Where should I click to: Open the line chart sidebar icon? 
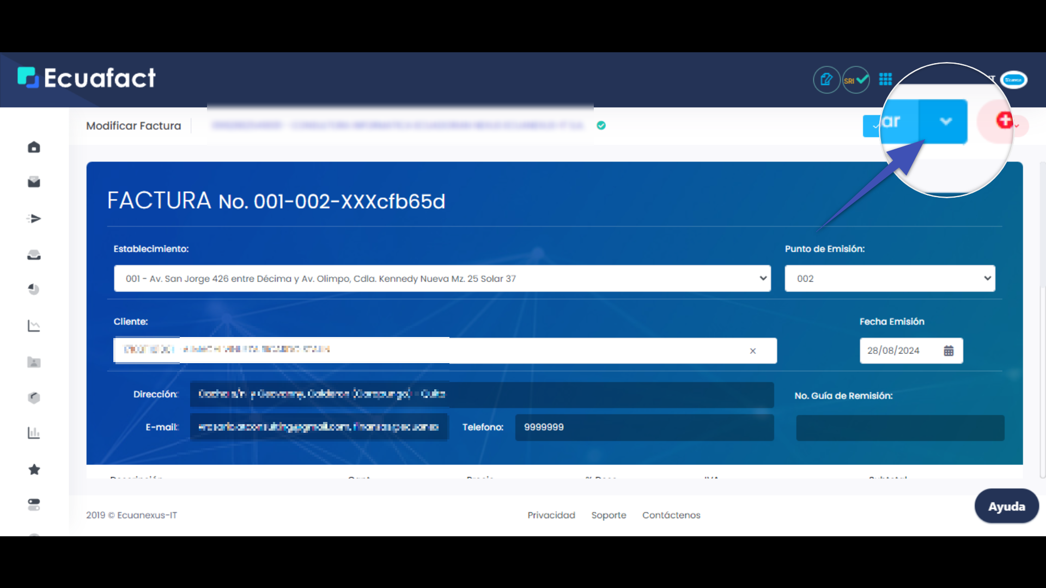point(34,326)
